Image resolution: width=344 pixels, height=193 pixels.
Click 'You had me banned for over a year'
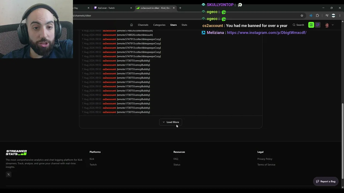click(x=257, y=26)
